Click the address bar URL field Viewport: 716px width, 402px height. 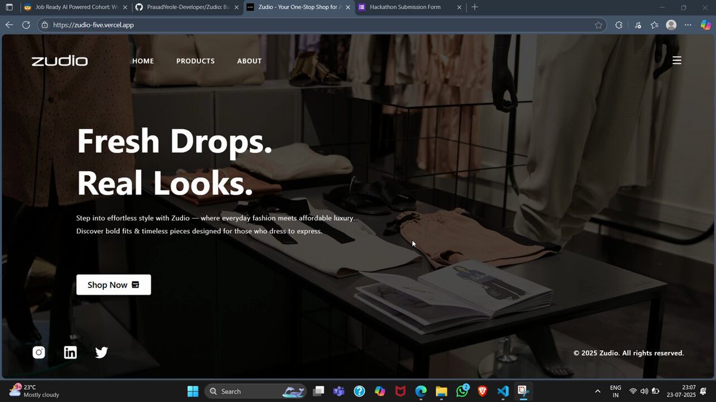[x=321, y=25]
